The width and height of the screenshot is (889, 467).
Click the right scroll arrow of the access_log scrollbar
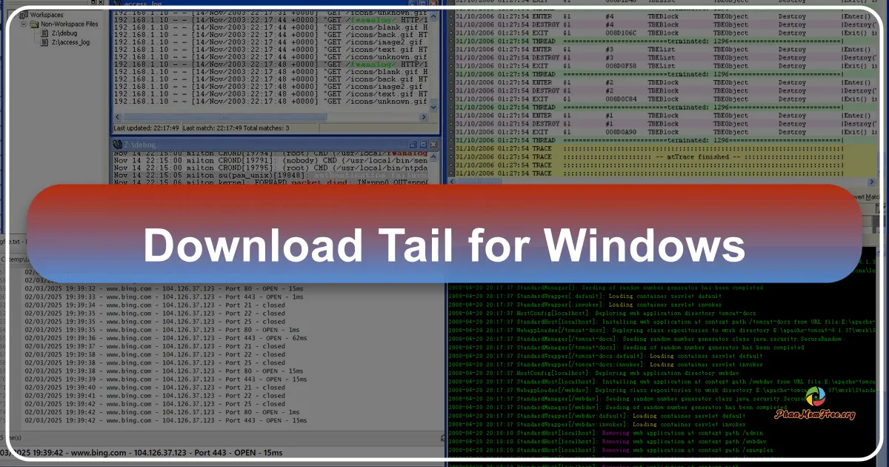[423, 117]
